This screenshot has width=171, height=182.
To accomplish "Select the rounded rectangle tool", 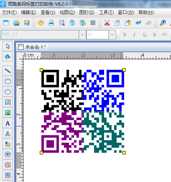I will pos(8,81).
